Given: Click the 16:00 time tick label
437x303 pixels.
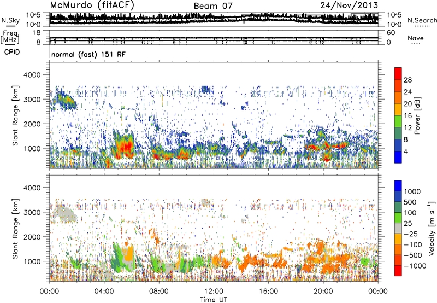Looking at the screenshot, I should (x=268, y=292).
